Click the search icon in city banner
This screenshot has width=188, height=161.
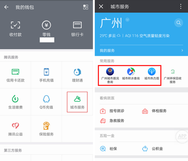178,23
